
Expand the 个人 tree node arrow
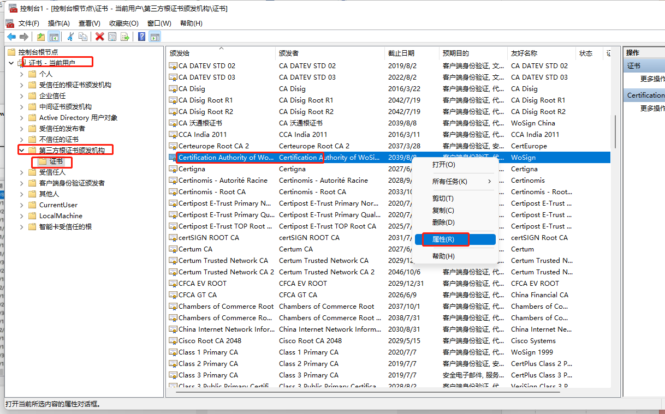click(x=22, y=74)
